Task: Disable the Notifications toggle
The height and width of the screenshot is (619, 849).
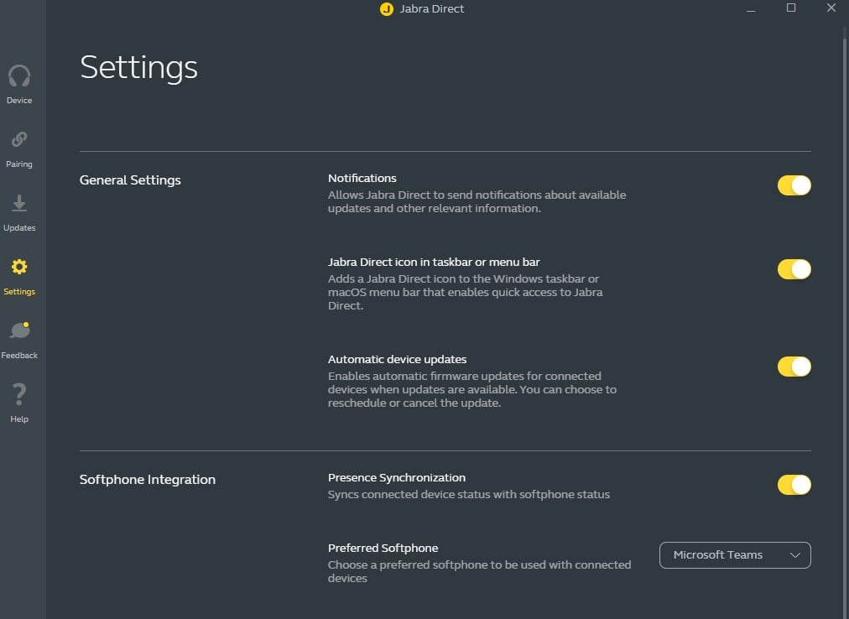Action: click(794, 185)
